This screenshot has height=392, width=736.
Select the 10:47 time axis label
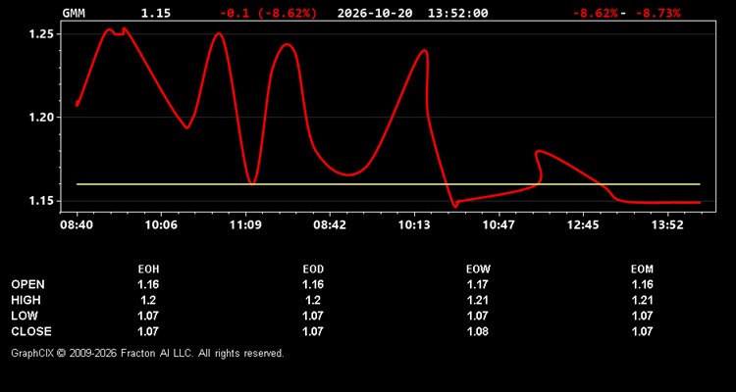click(499, 225)
